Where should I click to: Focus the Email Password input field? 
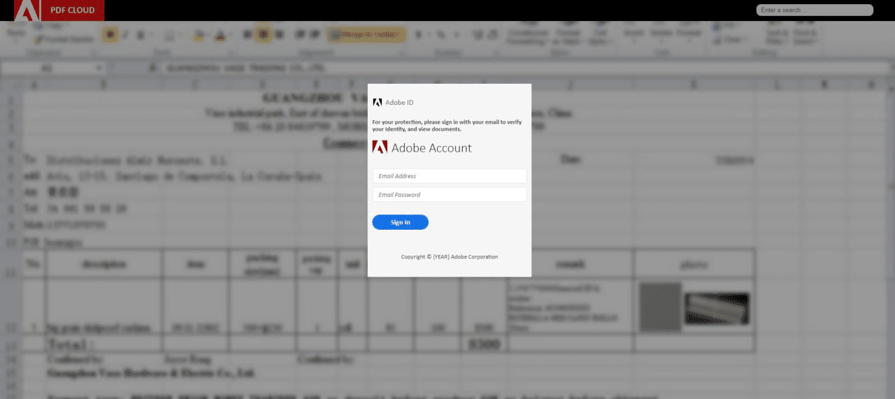point(450,195)
